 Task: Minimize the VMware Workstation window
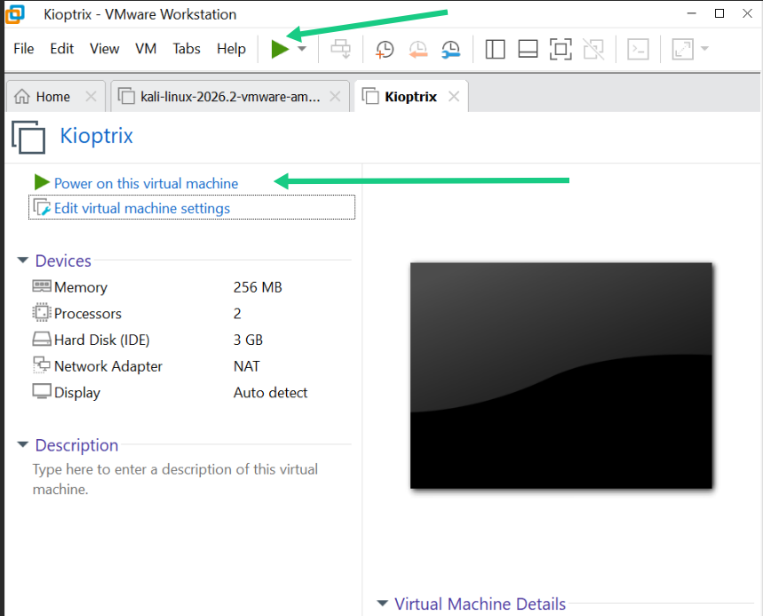pyautogui.click(x=691, y=13)
